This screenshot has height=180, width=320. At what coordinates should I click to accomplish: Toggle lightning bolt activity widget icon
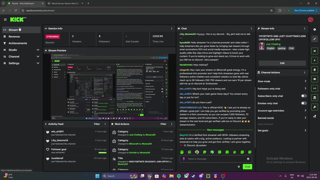pos(314,60)
